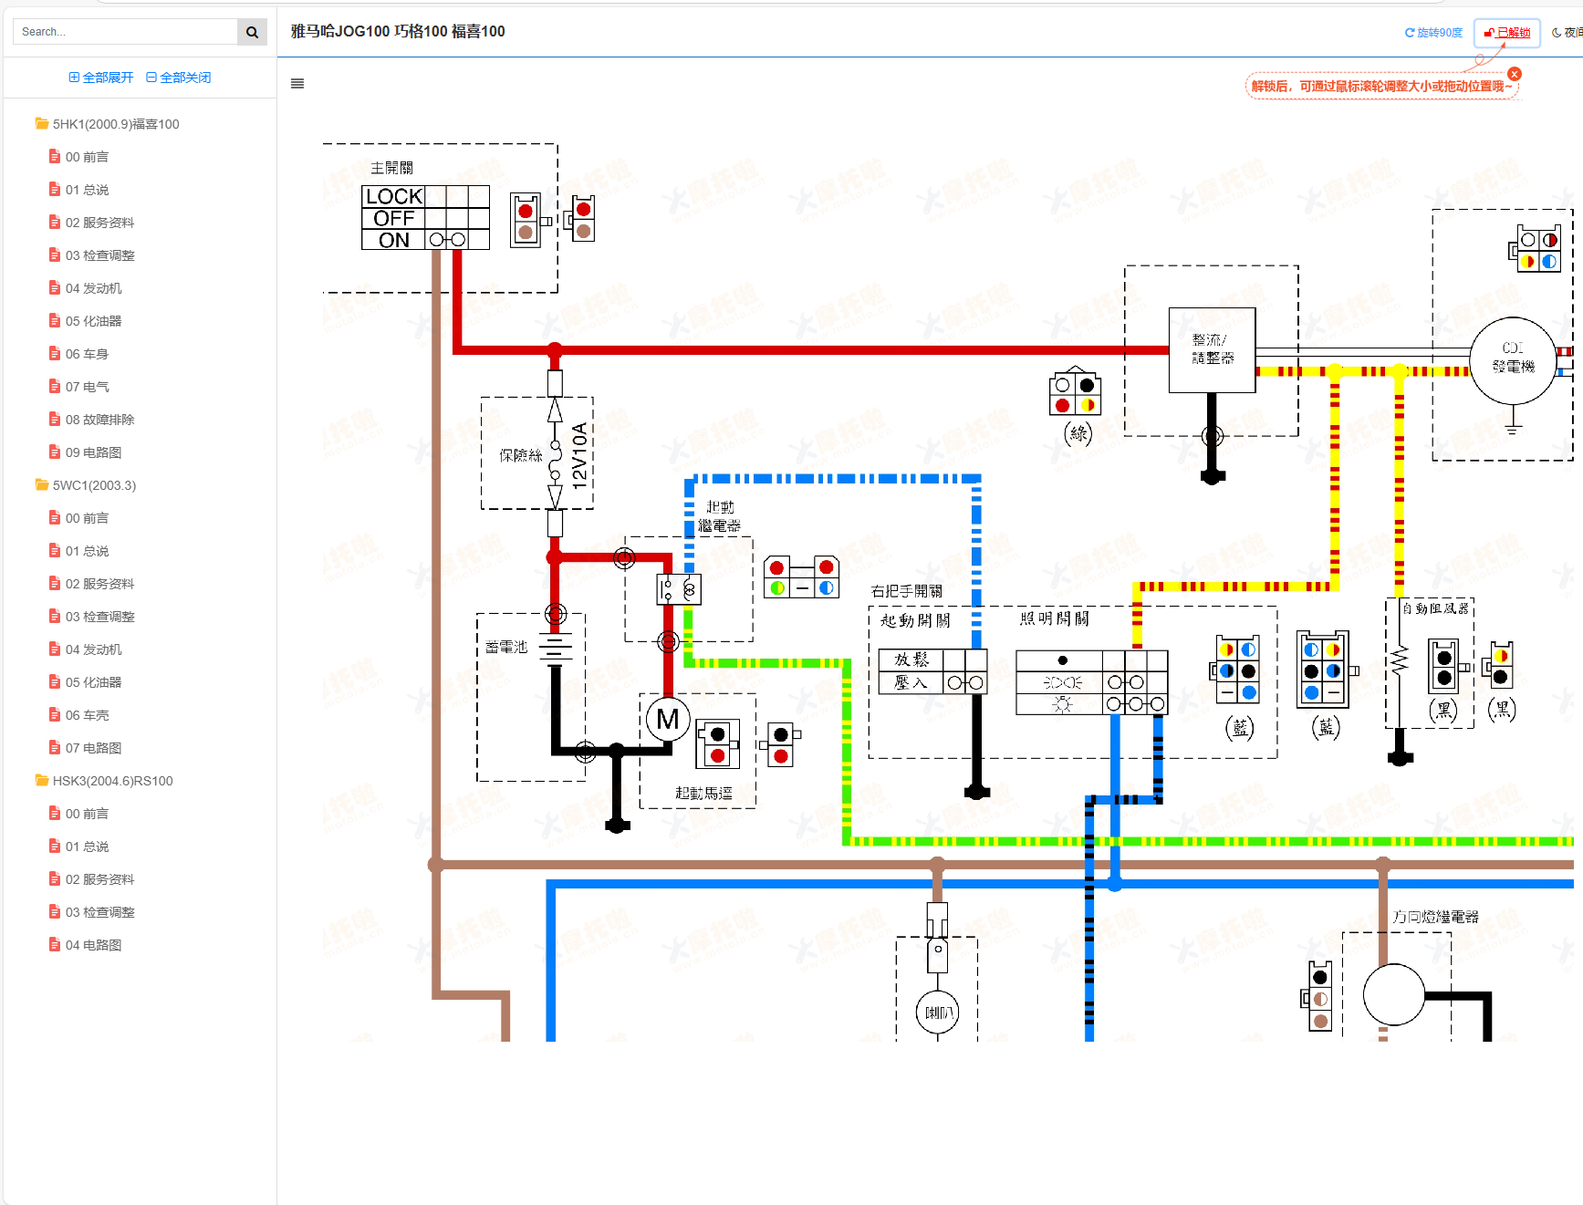Rotate diagram with 旋转90度 button
The width and height of the screenshot is (1583, 1205).
1433,33
